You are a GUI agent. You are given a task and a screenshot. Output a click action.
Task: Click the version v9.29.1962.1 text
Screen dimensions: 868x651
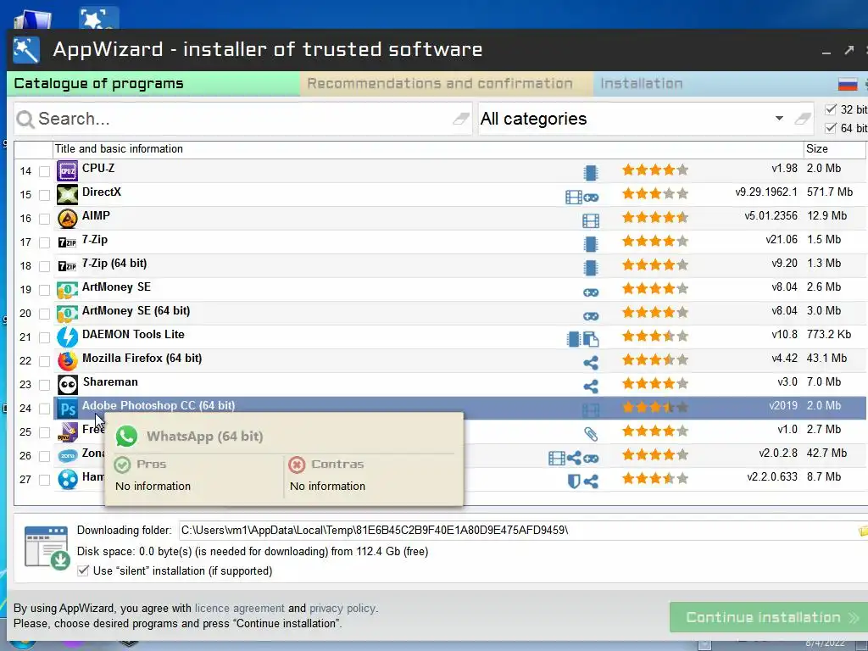click(x=766, y=192)
